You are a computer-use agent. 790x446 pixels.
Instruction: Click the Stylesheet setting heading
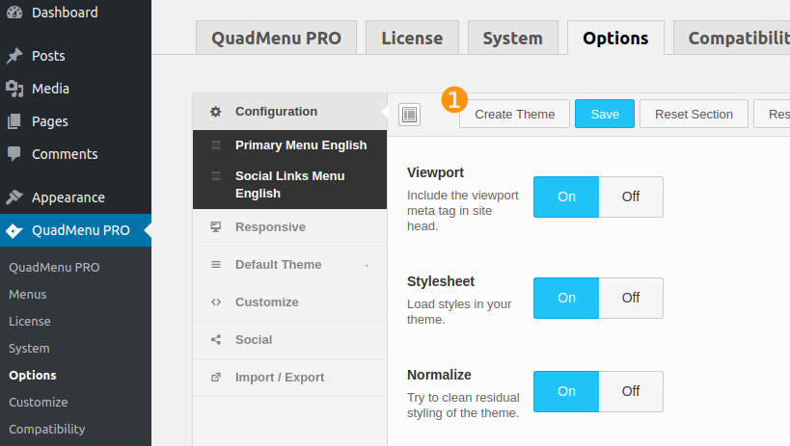[441, 281]
